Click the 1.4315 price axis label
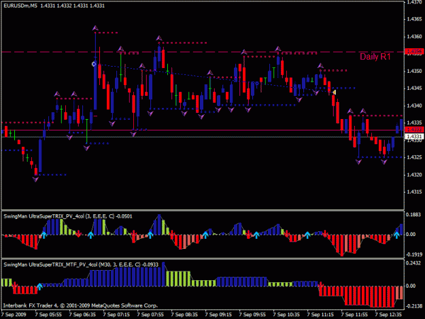The width and height of the screenshot is (425, 319). [x=414, y=192]
